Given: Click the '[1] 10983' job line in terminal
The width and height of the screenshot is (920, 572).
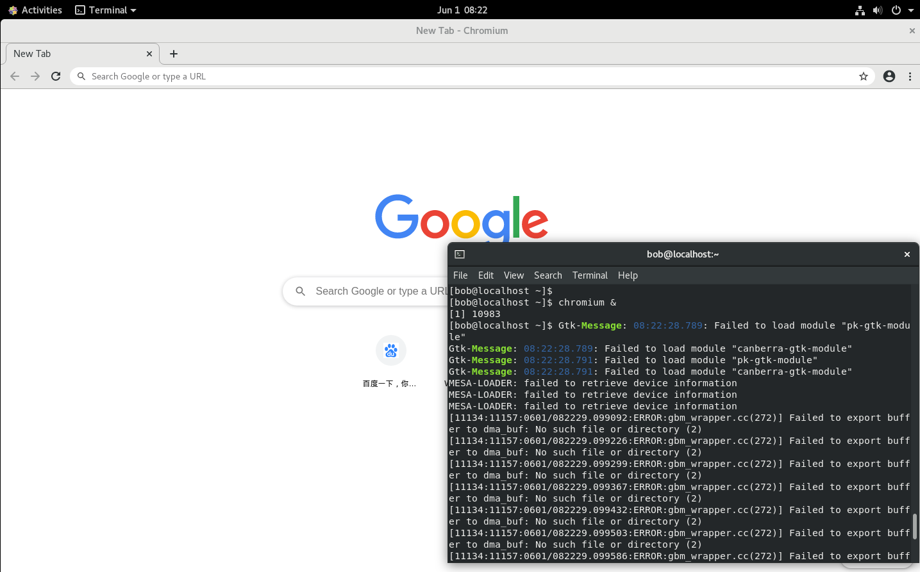Looking at the screenshot, I should [x=475, y=314].
